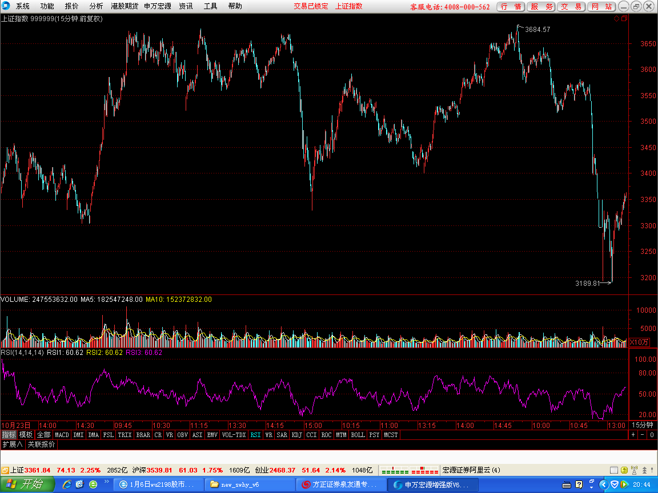Open the 工具 menu
This screenshot has width=658, height=493.
[x=210, y=6]
